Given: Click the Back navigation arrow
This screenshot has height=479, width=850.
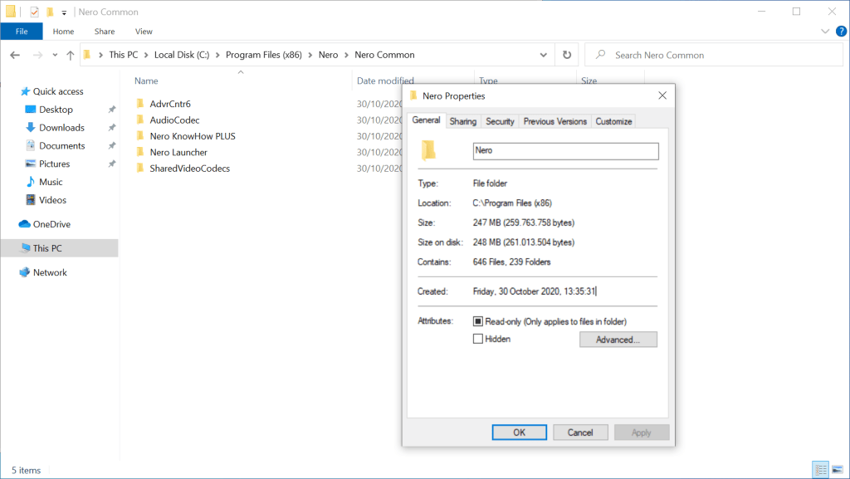Looking at the screenshot, I should [15, 55].
